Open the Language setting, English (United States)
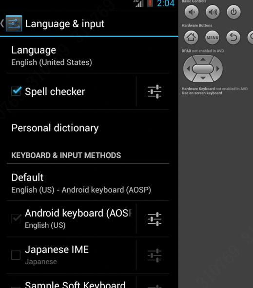This screenshot has width=253, height=288. (88, 56)
